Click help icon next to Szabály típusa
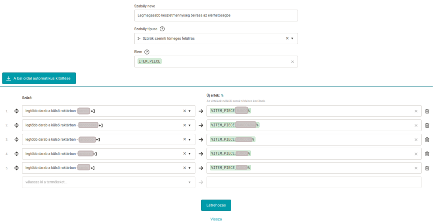This screenshot has height=223, width=435. click(x=162, y=29)
